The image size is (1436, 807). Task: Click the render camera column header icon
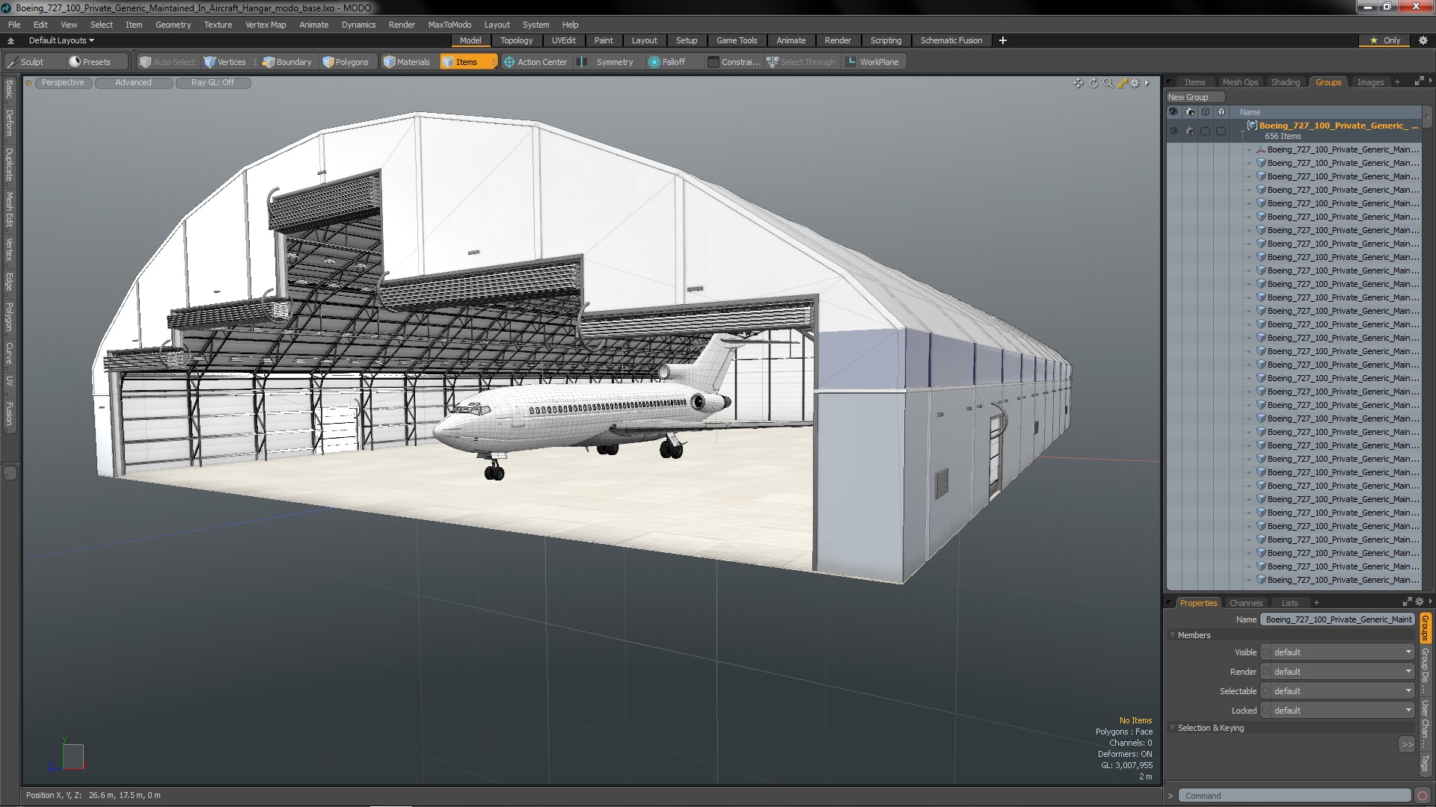(1189, 112)
